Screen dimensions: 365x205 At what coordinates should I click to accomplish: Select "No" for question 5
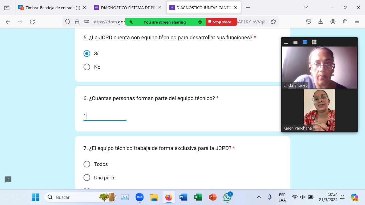tap(87, 67)
